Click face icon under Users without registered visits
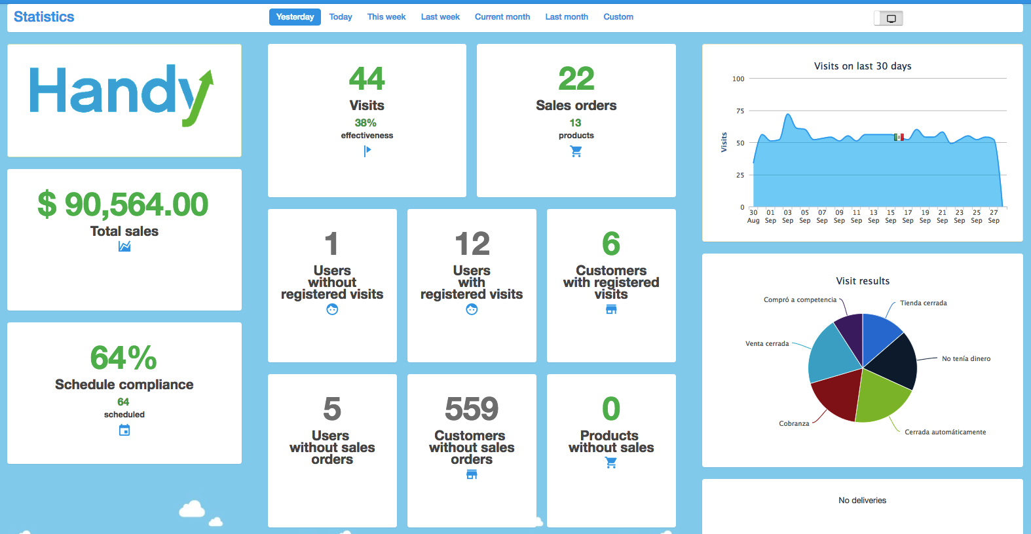The width and height of the screenshot is (1031, 534). click(x=332, y=309)
